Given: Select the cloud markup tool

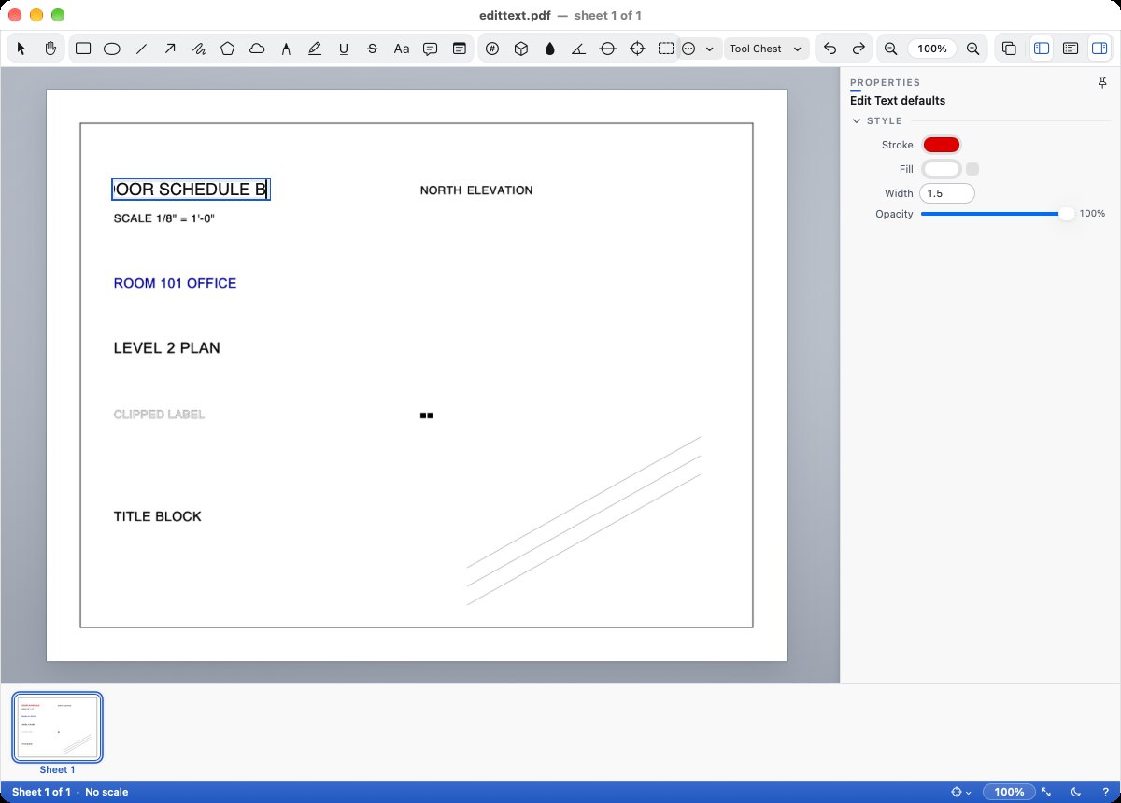Looking at the screenshot, I should (x=257, y=49).
